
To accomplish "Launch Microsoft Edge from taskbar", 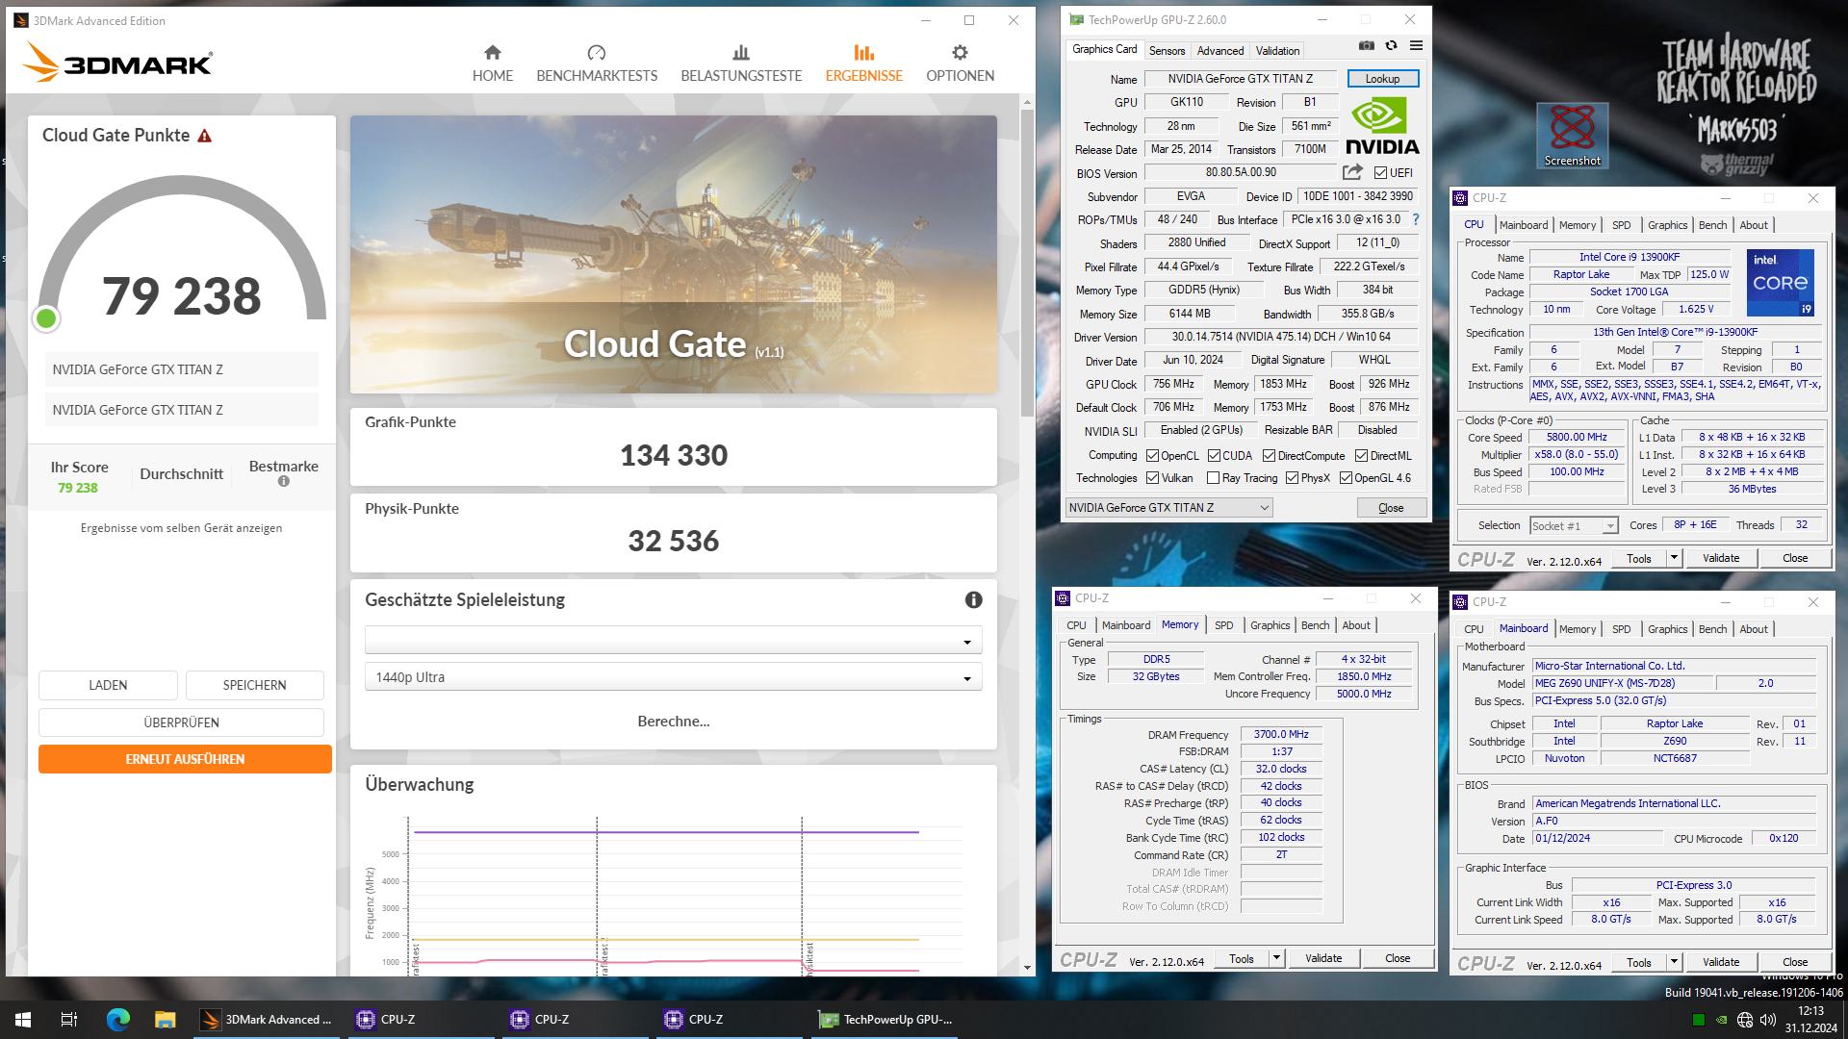I will [117, 1020].
